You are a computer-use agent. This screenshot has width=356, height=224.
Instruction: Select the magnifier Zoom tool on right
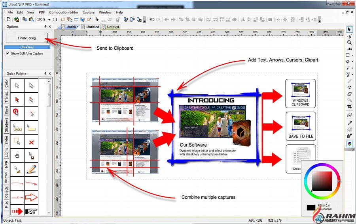(349, 42)
